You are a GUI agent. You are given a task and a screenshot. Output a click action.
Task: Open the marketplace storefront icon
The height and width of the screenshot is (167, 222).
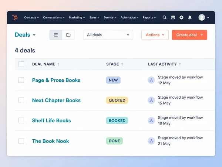173,17
